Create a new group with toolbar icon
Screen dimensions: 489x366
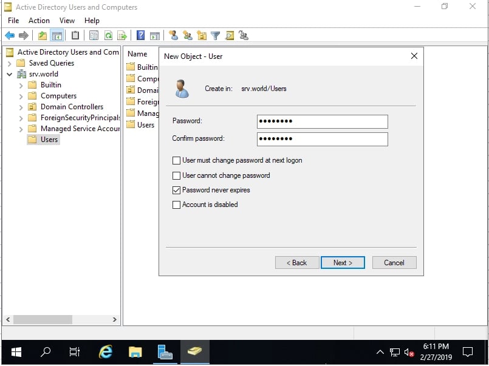click(x=188, y=36)
